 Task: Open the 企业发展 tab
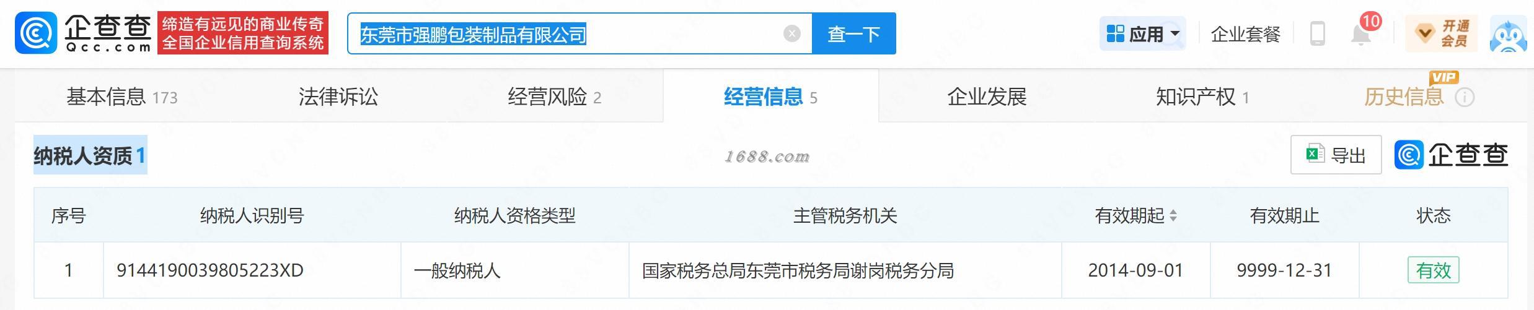pyautogui.click(x=987, y=97)
